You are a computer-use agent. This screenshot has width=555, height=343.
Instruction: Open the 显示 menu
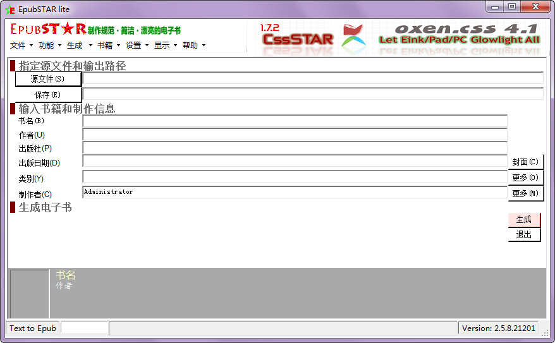pos(162,45)
